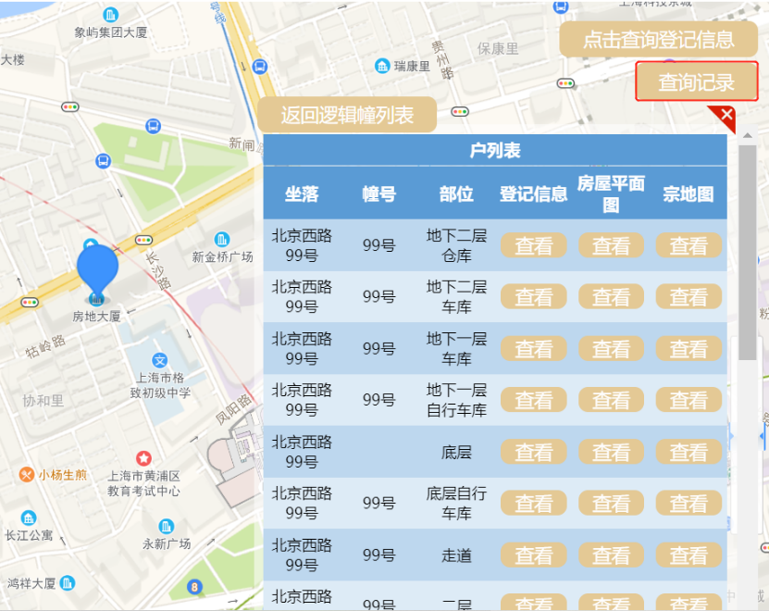View 房屋平面图 for 地下二层仓库 row
Screen dimensions: 769x611
click(x=611, y=245)
